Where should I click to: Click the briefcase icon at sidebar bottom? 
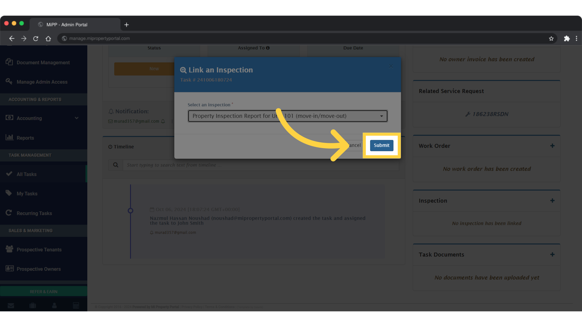pyautogui.click(x=33, y=306)
